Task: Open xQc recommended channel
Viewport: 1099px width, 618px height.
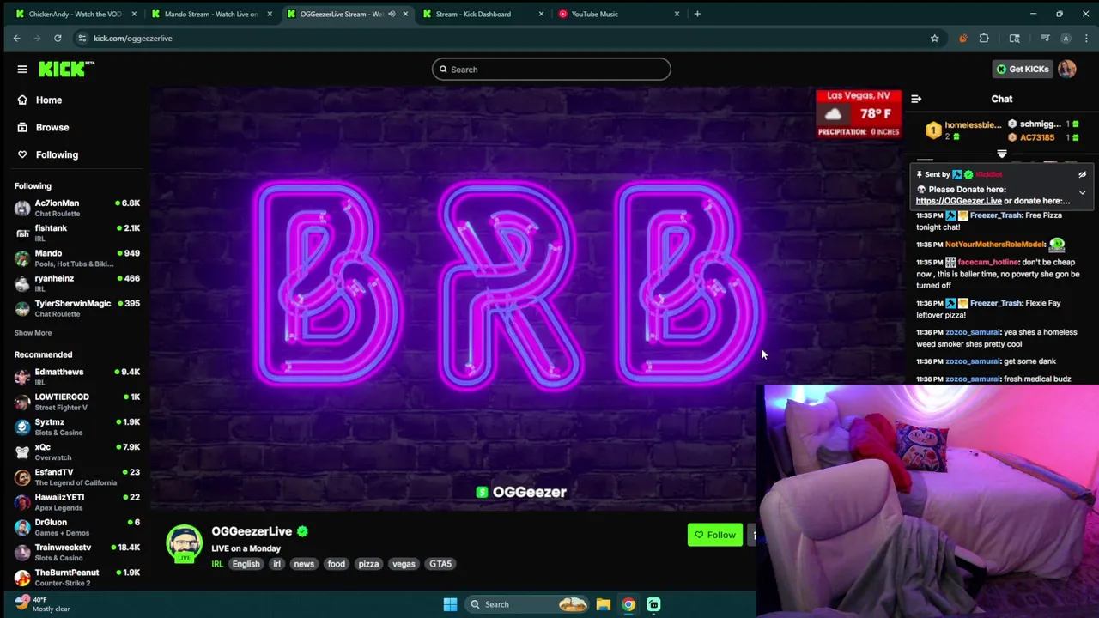Action: pos(76,451)
